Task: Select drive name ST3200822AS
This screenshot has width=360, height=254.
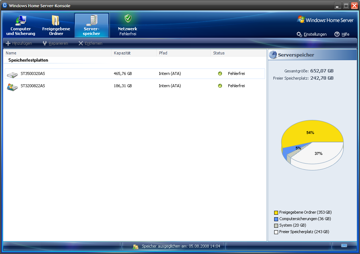Action: (33, 86)
